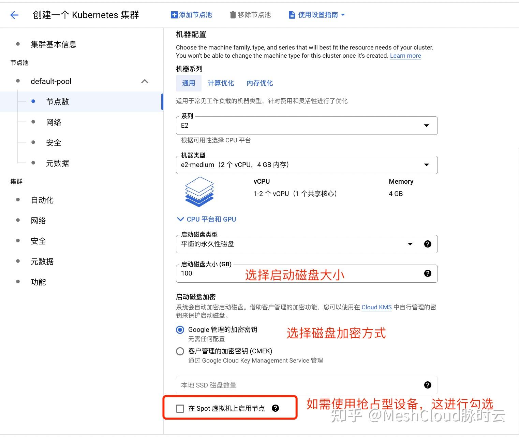Click the back arrow to exit cluster creation
This screenshot has width=519, height=437.
[x=14, y=15]
